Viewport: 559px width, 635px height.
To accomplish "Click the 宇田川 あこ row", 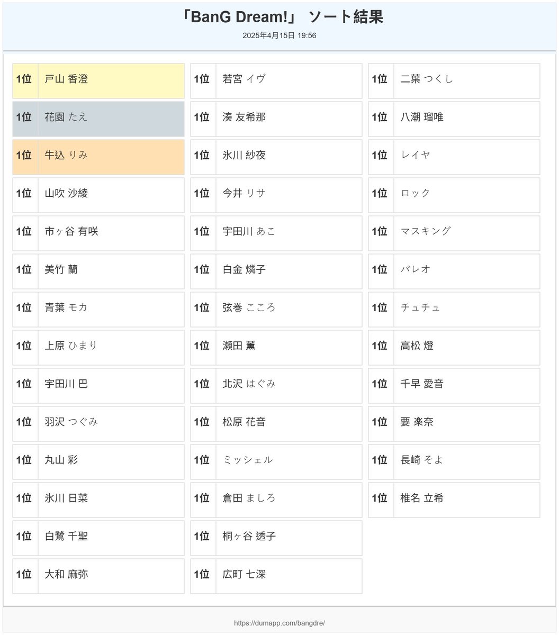I will click(276, 233).
